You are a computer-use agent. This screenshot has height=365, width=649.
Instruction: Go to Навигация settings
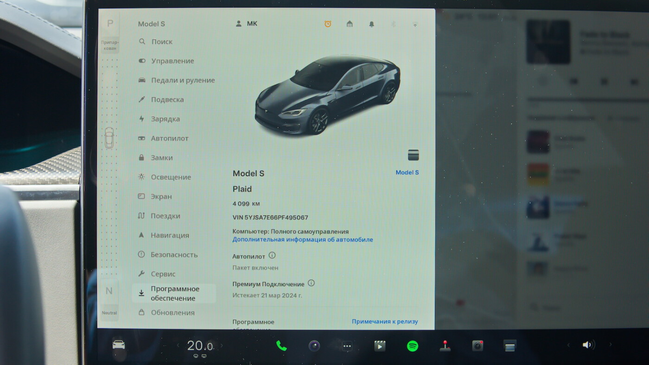tap(164, 235)
